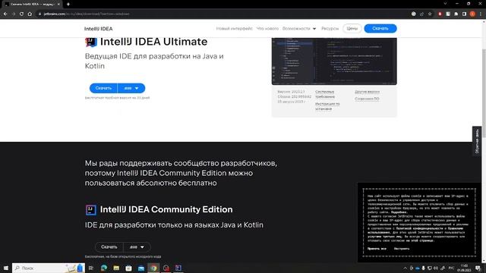Expand the .exe format dropdown for Community Edition
Image resolution: width=486 pixels, height=273 pixels.
(x=137, y=247)
